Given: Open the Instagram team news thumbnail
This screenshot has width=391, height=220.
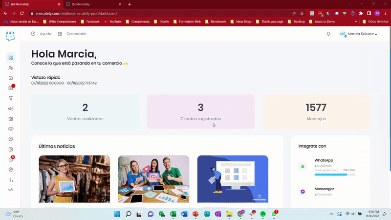Looking at the screenshot, I should [x=153, y=178].
